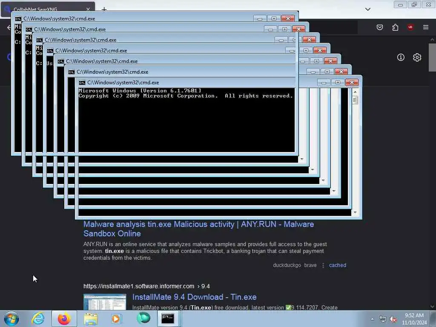Click the scrollbar thumb of frontmost cmd window
This screenshot has width=436, height=327.
355,100
